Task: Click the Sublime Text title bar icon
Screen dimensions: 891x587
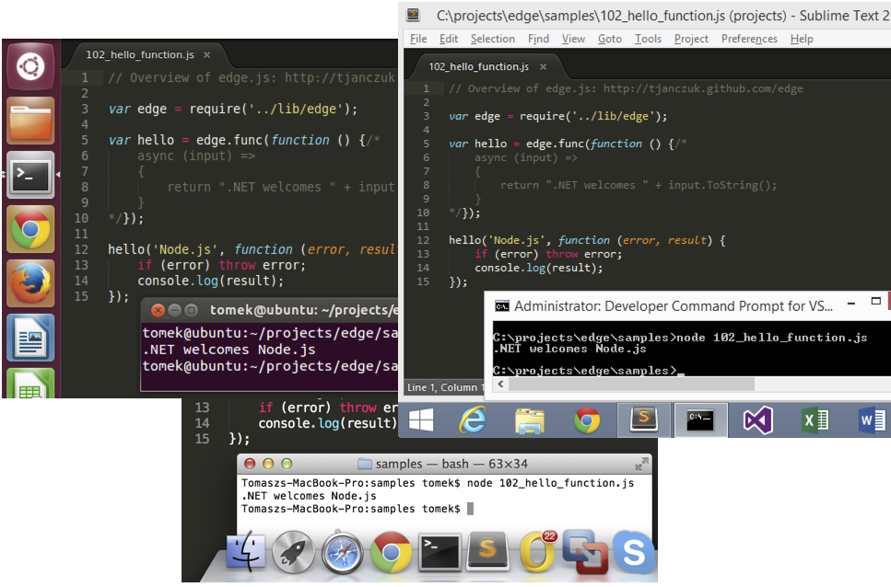Action: (x=413, y=16)
